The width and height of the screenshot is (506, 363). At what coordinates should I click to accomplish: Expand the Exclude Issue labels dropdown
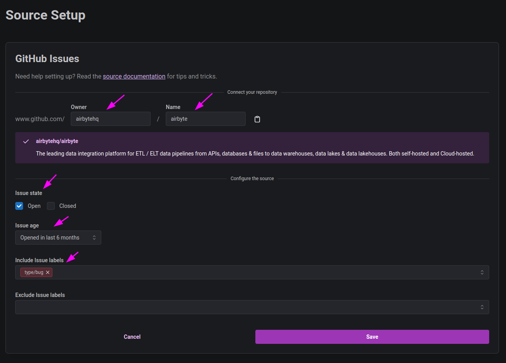[x=252, y=307]
